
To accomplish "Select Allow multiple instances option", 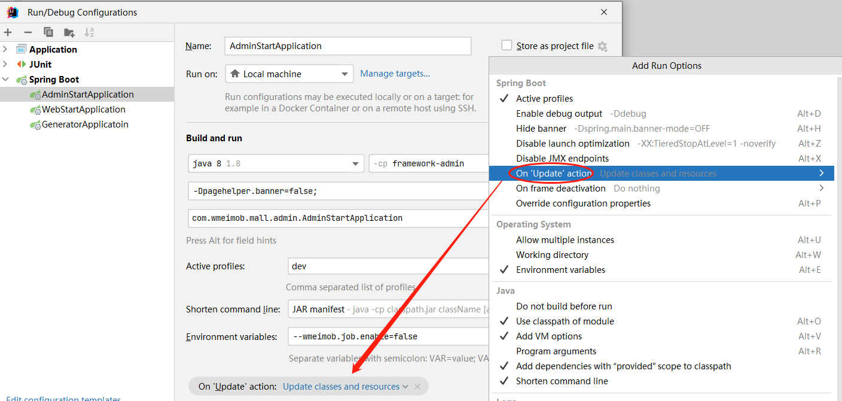I will click(x=663, y=239).
